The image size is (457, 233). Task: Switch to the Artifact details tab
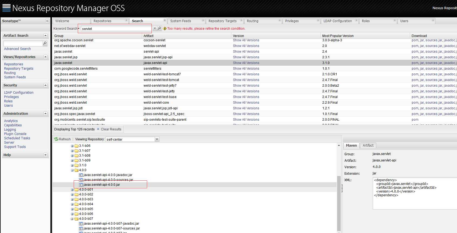(368, 146)
